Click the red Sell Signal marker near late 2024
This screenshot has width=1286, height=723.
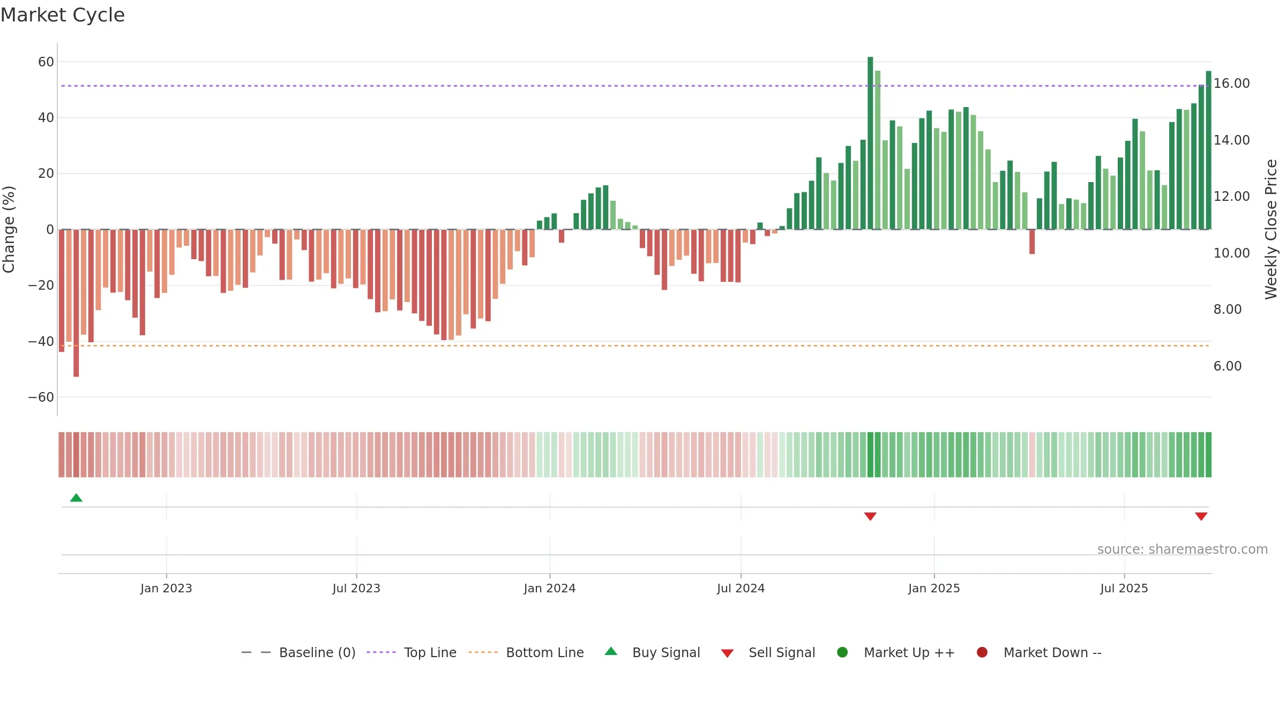(x=870, y=516)
